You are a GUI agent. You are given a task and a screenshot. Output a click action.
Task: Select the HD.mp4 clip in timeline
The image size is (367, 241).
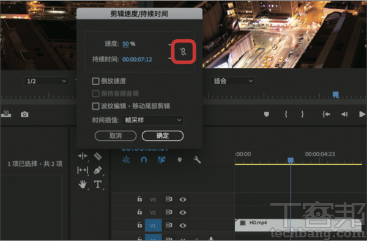click(298, 225)
